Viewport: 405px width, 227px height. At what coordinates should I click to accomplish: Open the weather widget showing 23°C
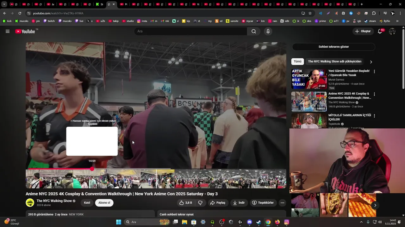pyautogui.click(x=12, y=222)
